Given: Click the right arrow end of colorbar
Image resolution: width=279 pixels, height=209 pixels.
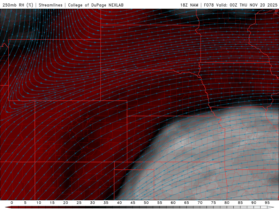Looking at the screenshot, I should [x=271, y=207].
